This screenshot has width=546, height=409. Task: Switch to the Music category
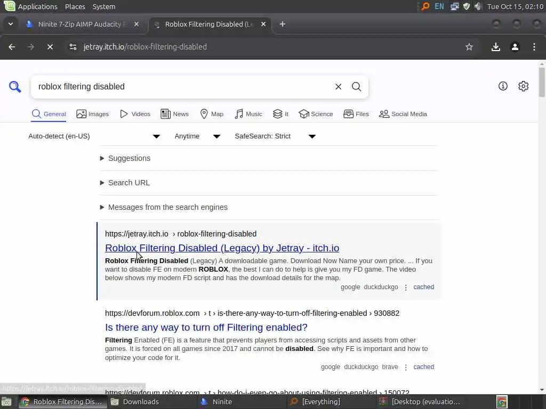tap(248, 114)
